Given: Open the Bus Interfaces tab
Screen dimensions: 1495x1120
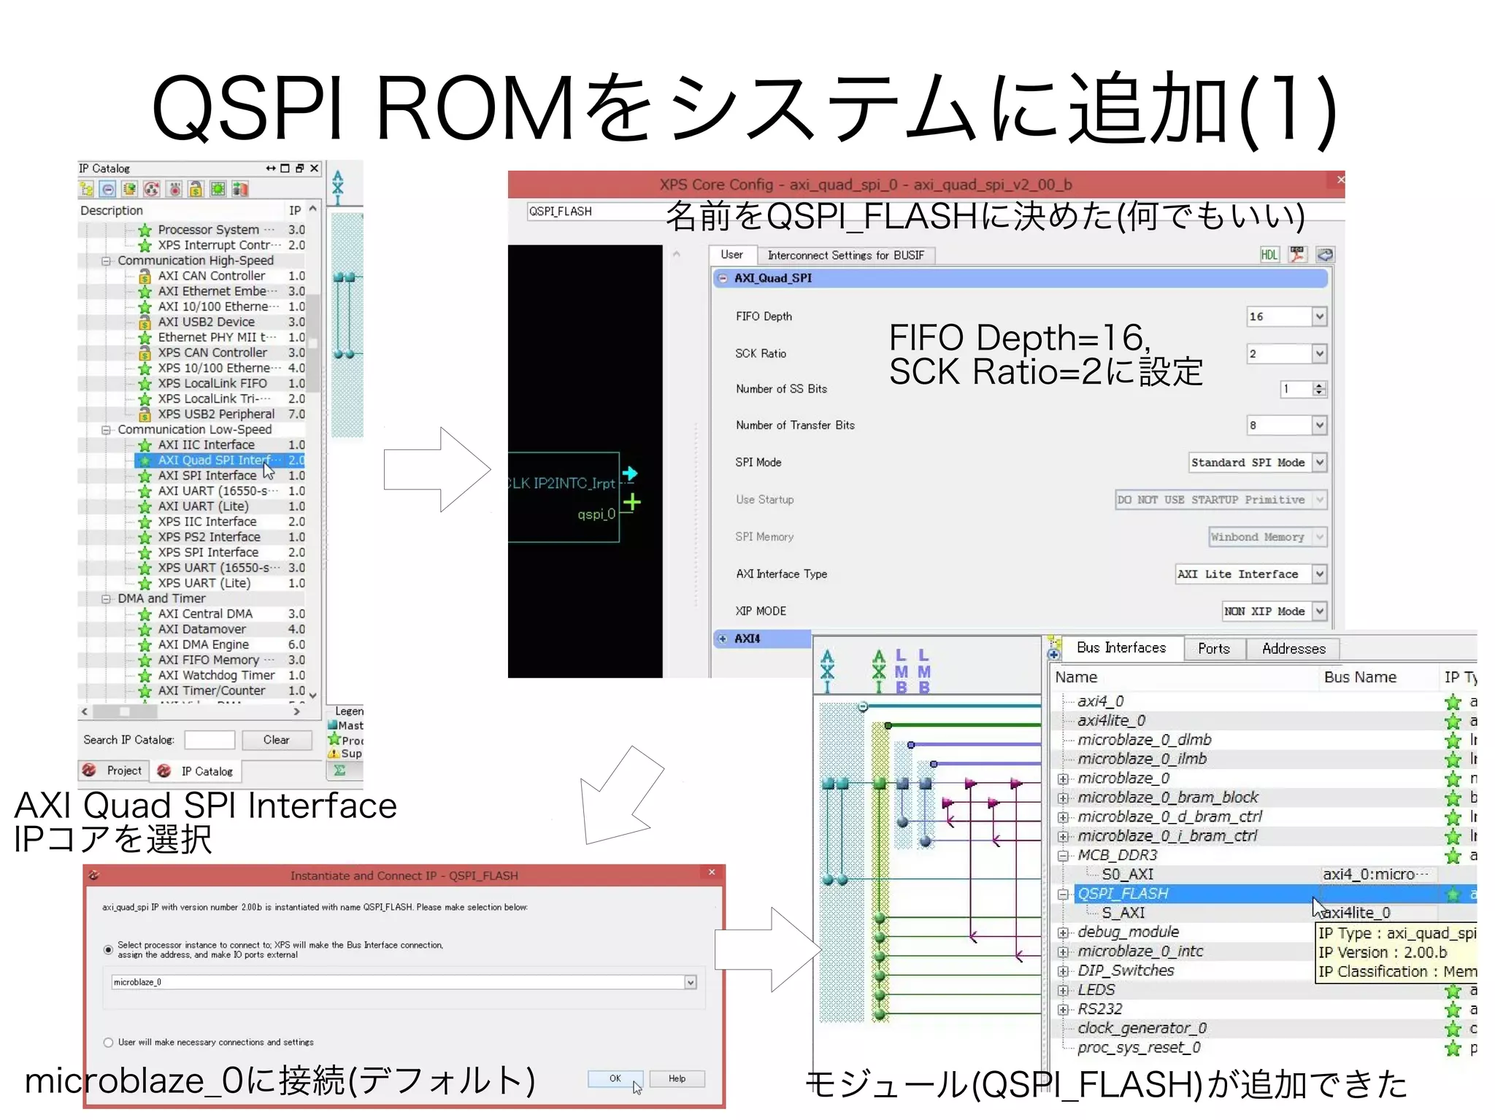Looking at the screenshot, I should point(1121,648).
